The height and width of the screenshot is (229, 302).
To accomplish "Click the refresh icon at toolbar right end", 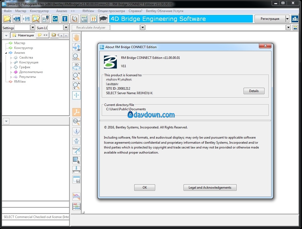I will click(x=295, y=28).
